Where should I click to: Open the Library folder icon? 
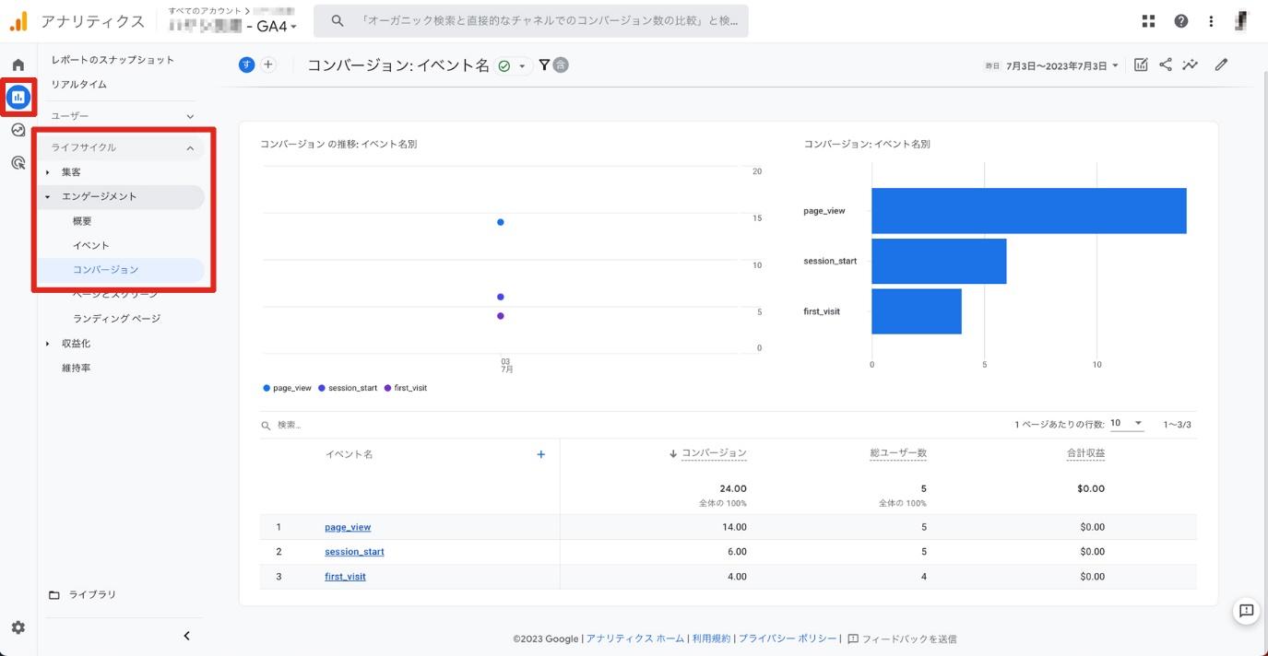coord(54,595)
